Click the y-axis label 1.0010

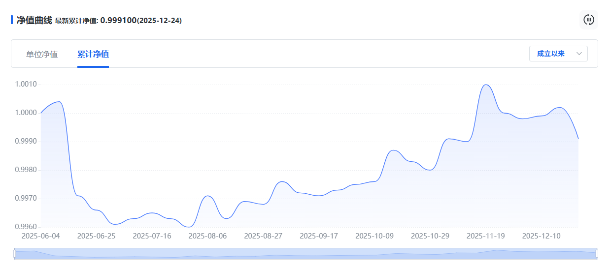[26, 85]
